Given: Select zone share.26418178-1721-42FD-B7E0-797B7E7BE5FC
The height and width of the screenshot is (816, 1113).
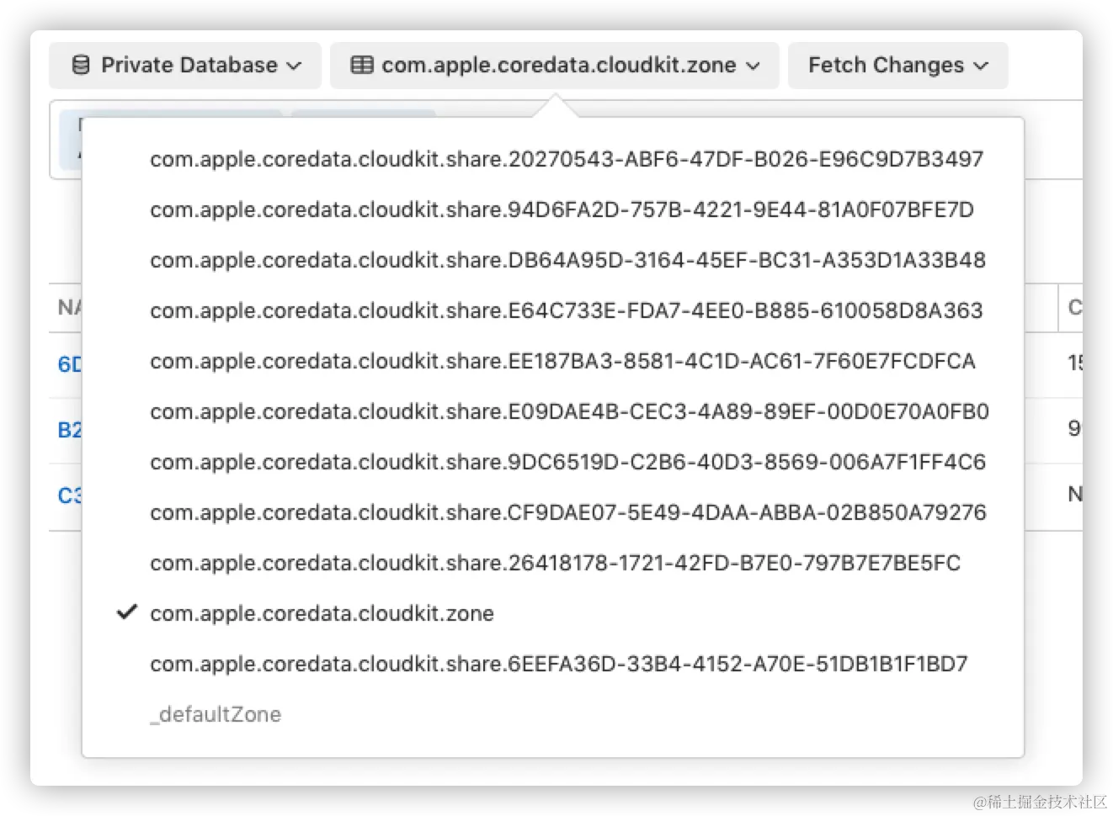Looking at the screenshot, I should point(555,563).
